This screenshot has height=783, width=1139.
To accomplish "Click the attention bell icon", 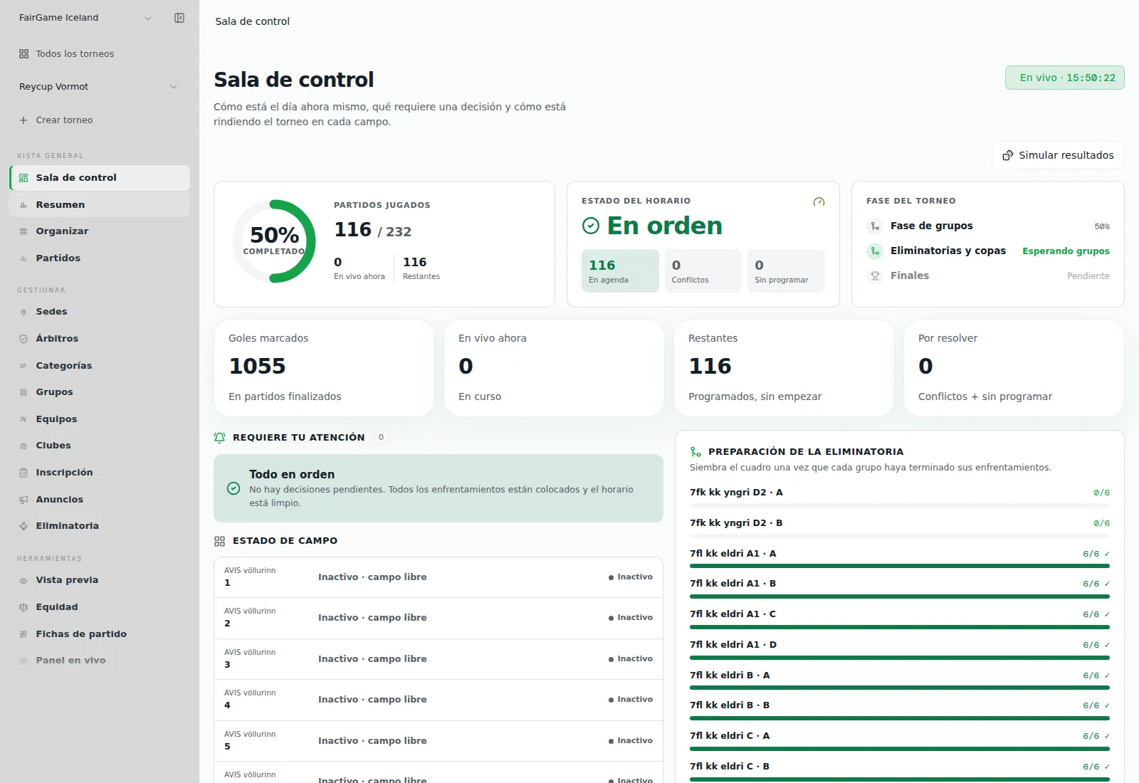I will click(220, 438).
